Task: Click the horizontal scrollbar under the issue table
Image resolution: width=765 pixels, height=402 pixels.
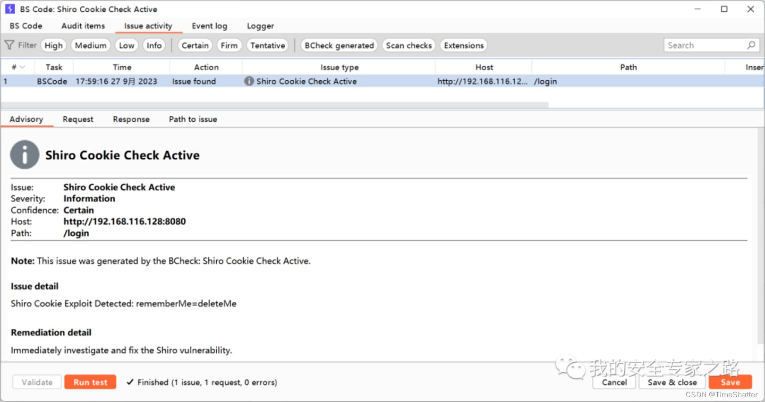Action: pyautogui.click(x=275, y=105)
